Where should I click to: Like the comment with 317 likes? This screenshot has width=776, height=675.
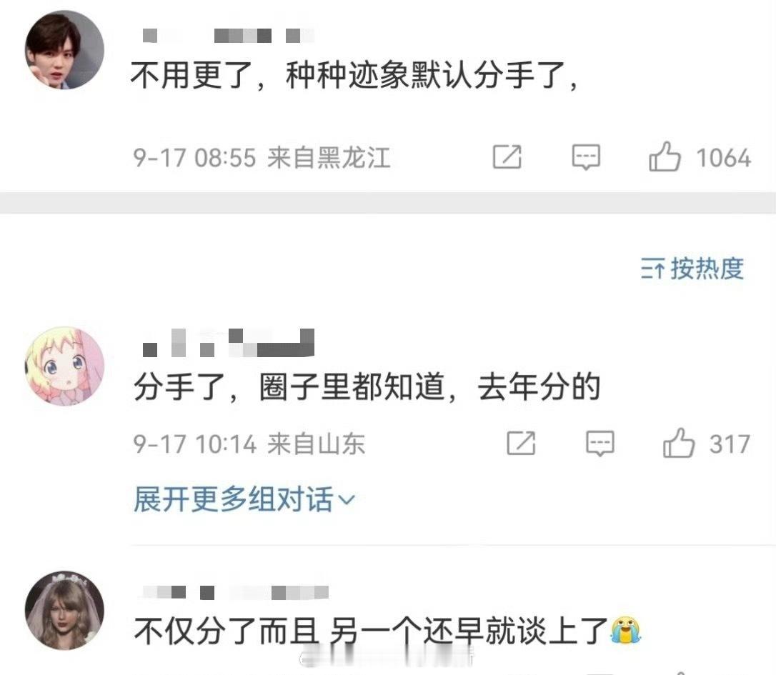point(679,443)
